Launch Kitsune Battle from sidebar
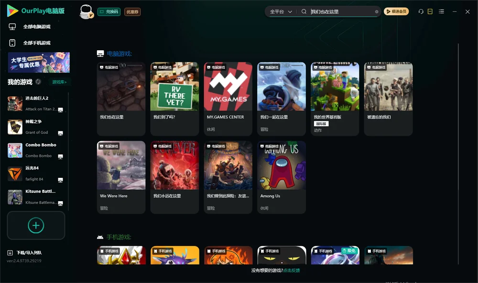Screen dimensions: 478x283 pyautogui.click(x=35, y=197)
